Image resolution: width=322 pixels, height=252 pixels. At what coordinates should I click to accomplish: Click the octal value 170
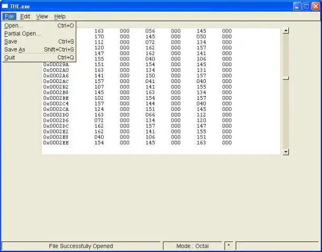[x=99, y=36]
